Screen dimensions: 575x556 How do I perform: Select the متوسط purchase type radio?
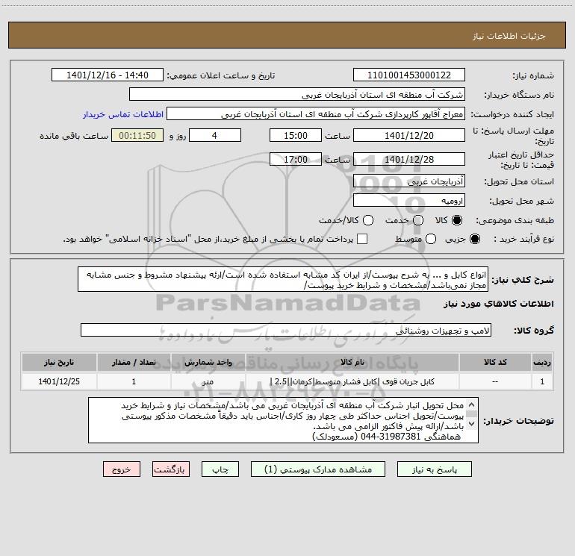tap(431, 239)
